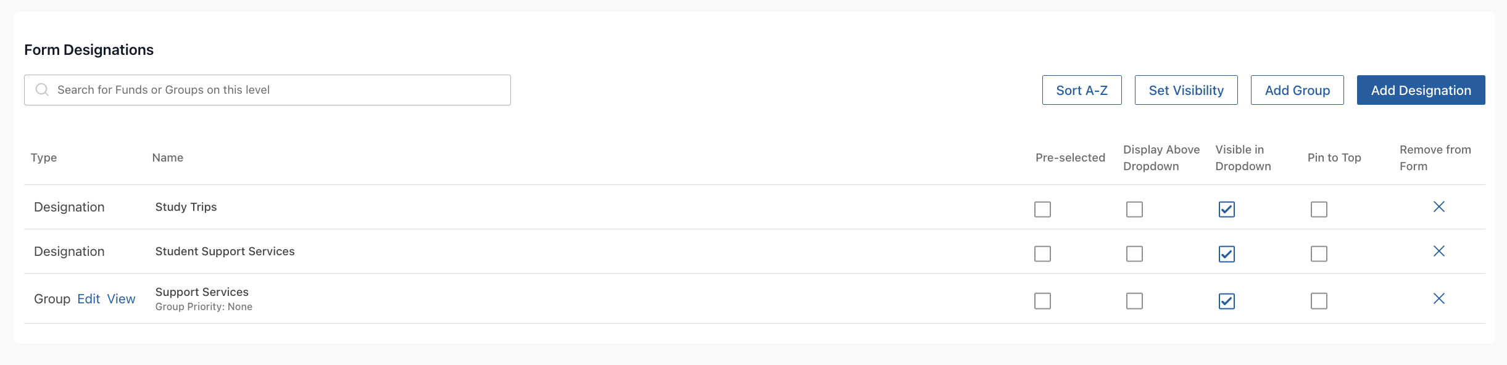Select the Student Support Services name

point(225,251)
